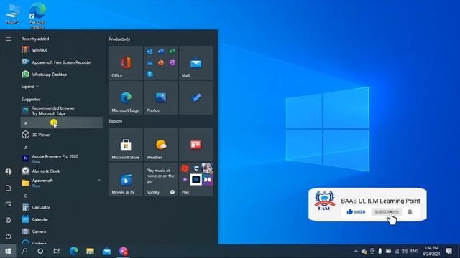Open Documents from Start sidebar

(8, 188)
